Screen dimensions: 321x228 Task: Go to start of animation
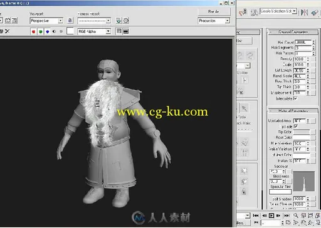256,215
